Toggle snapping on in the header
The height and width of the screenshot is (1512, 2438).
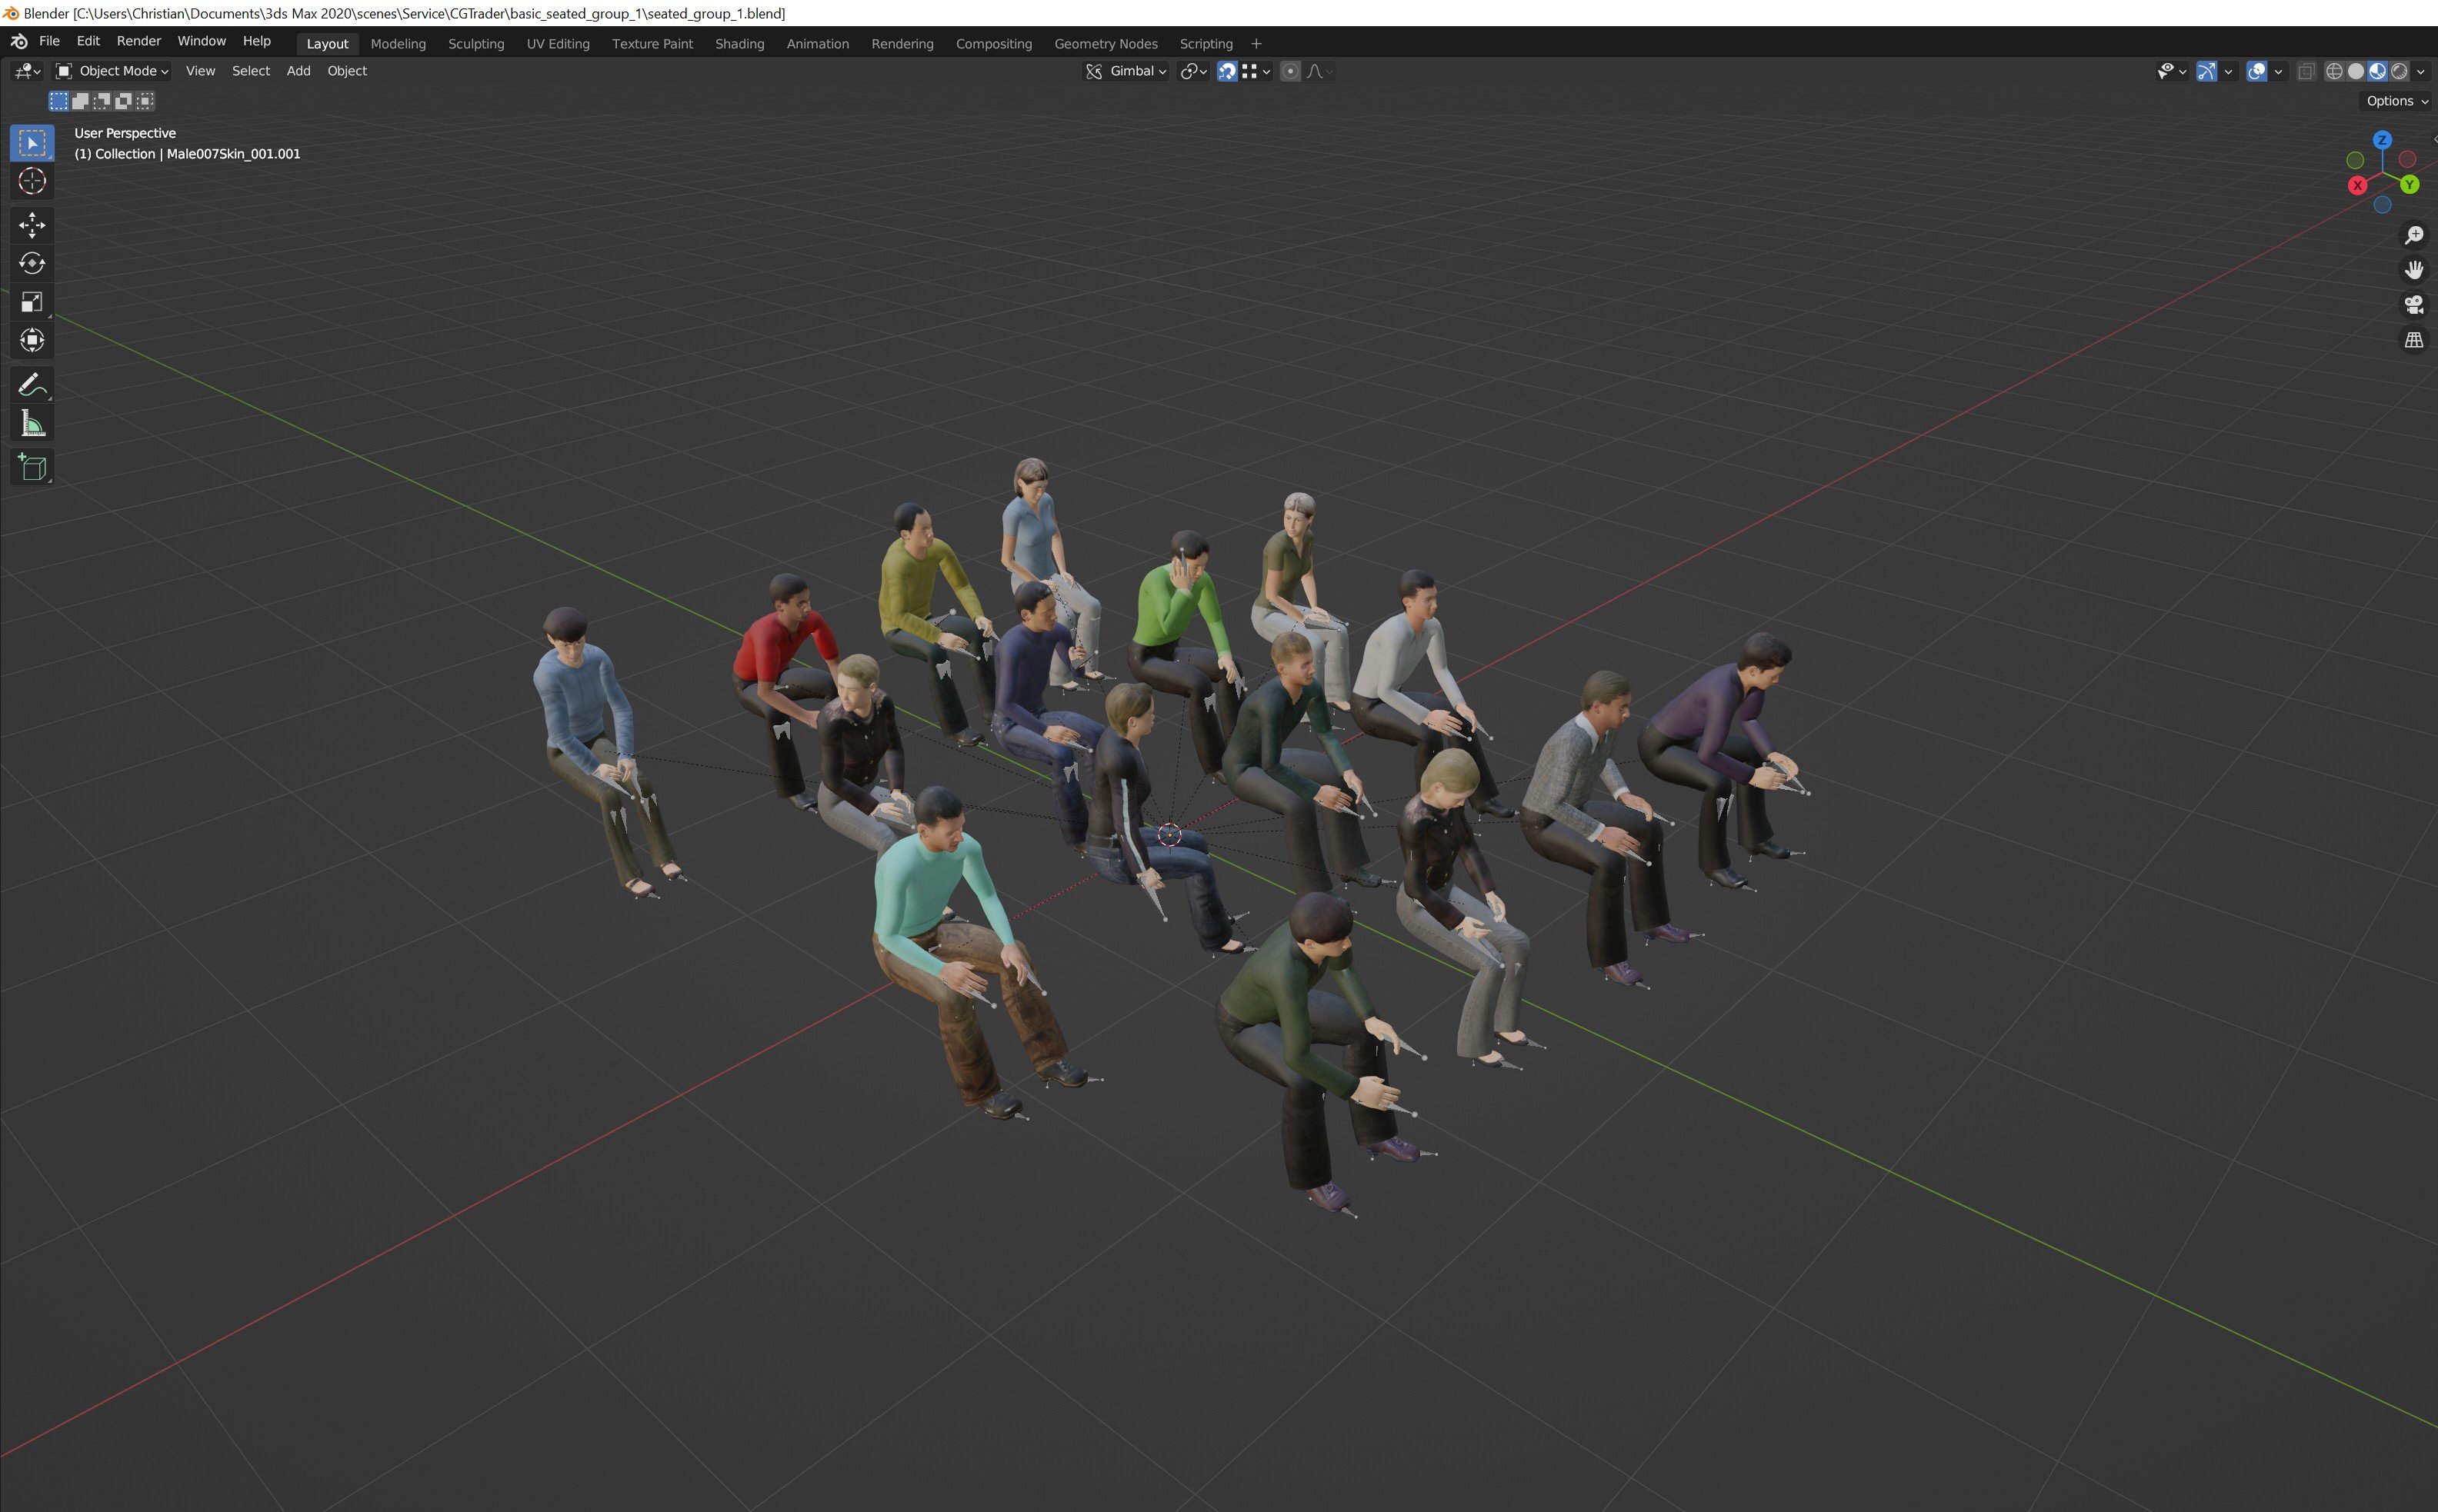[1228, 71]
